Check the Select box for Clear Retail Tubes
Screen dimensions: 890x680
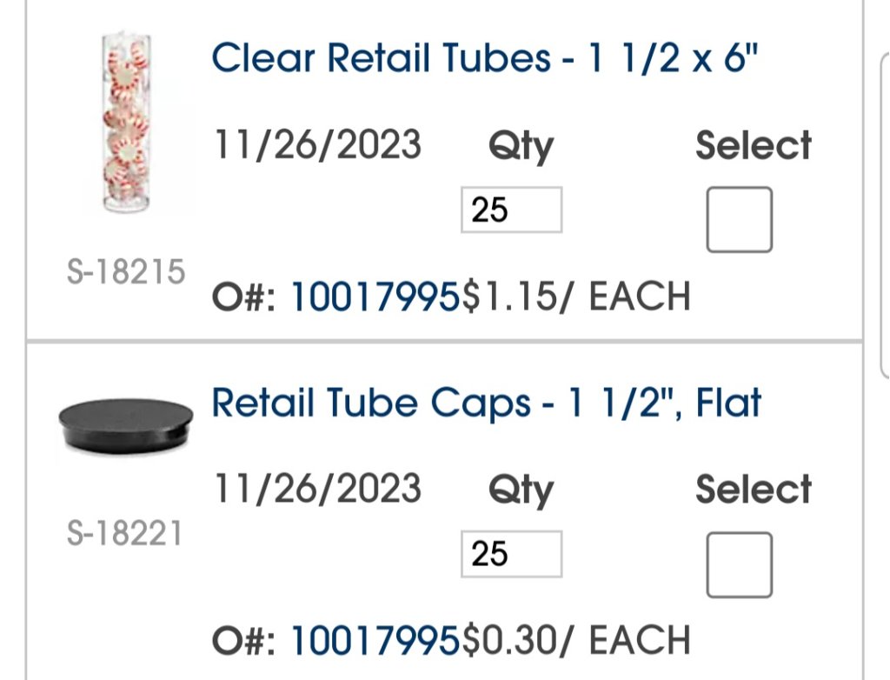739,220
